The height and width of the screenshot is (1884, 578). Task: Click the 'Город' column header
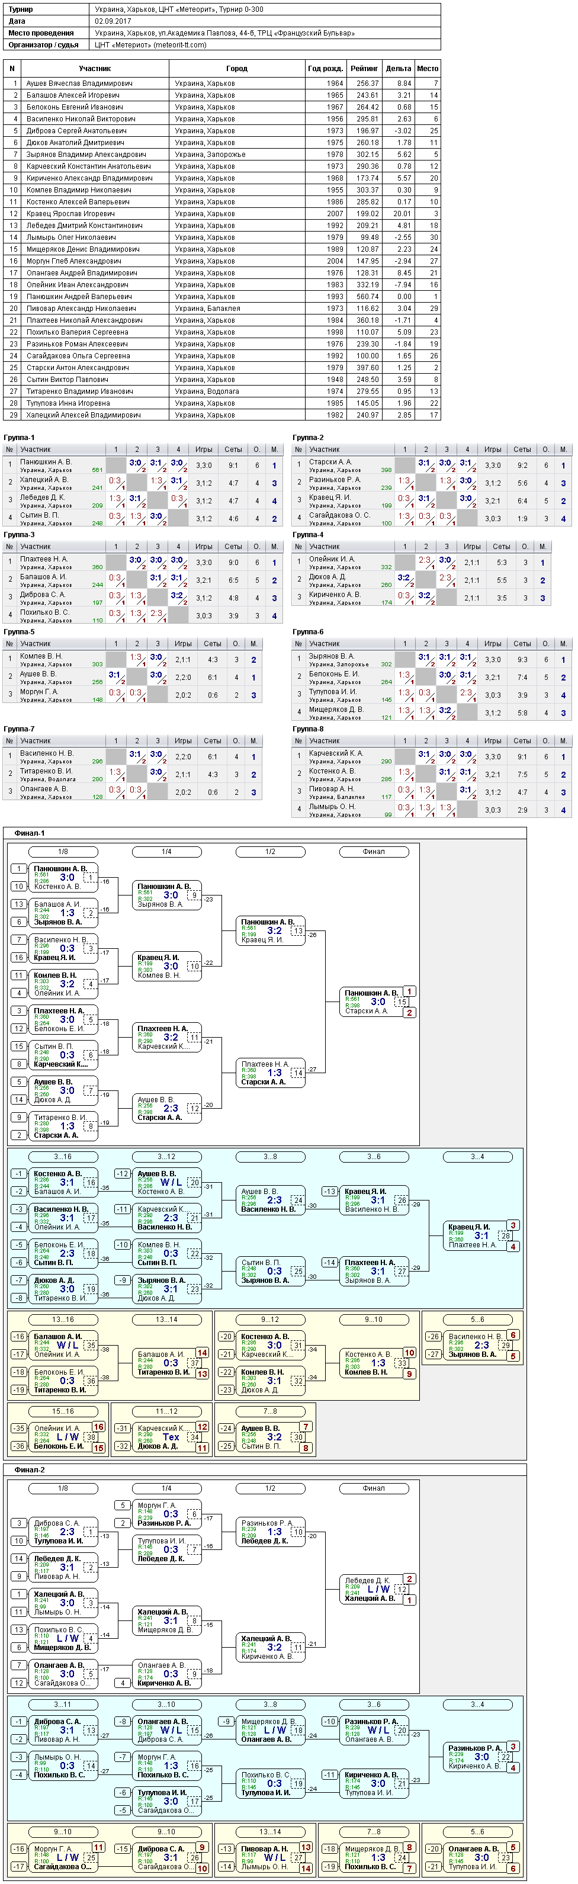236,68
